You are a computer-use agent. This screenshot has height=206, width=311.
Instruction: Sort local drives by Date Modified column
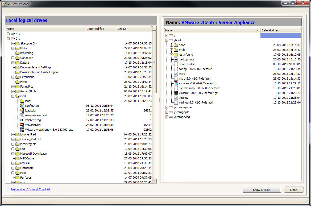101,29
